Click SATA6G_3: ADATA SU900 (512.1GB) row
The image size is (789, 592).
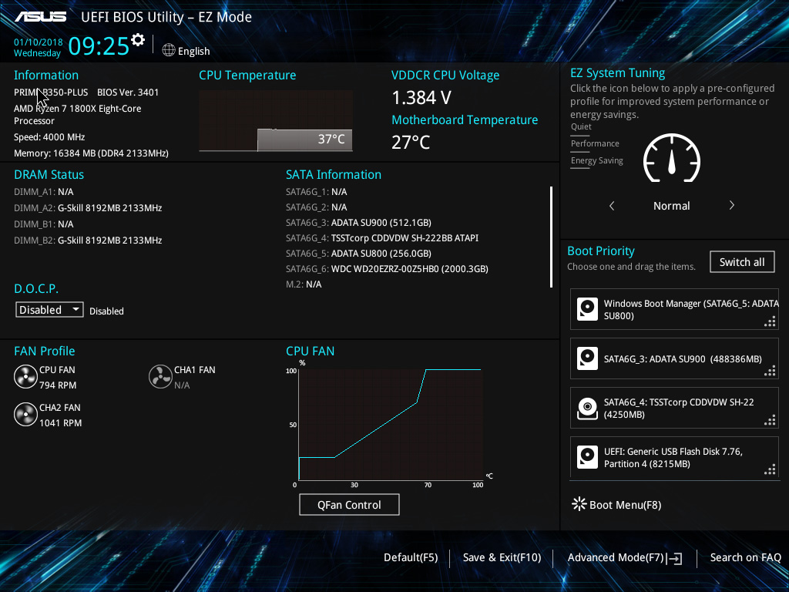click(x=358, y=223)
